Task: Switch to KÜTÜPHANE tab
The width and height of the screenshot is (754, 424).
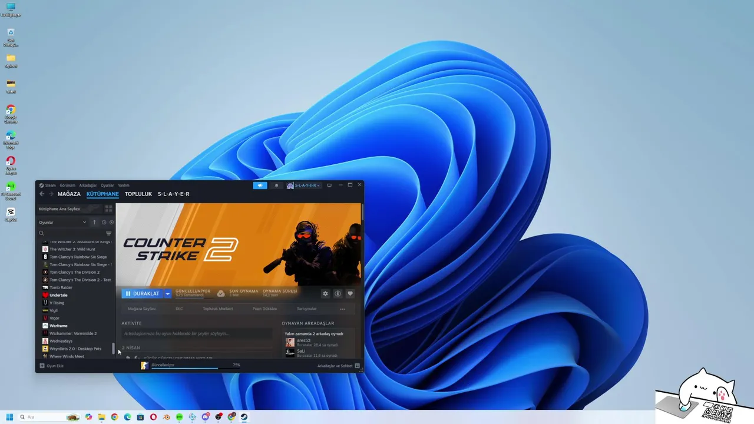Action: tap(102, 194)
